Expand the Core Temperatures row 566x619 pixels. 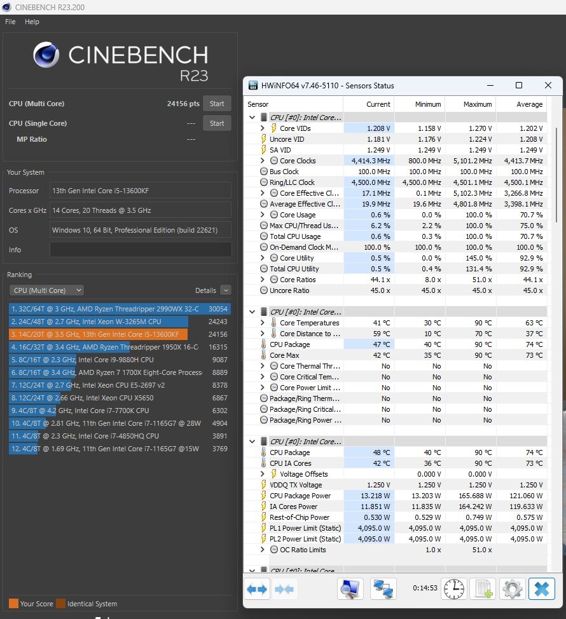click(x=262, y=322)
